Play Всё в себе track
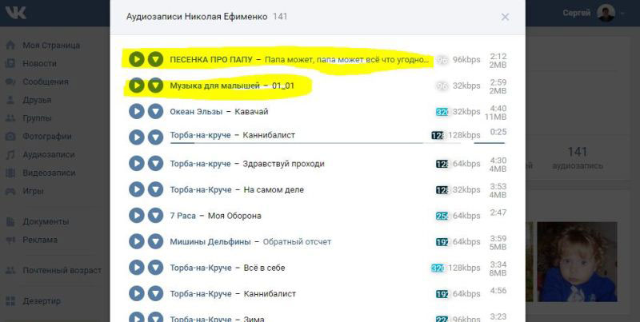 click(137, 268)
